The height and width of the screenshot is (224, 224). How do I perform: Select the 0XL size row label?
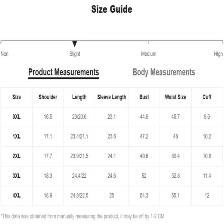(16, 117)
